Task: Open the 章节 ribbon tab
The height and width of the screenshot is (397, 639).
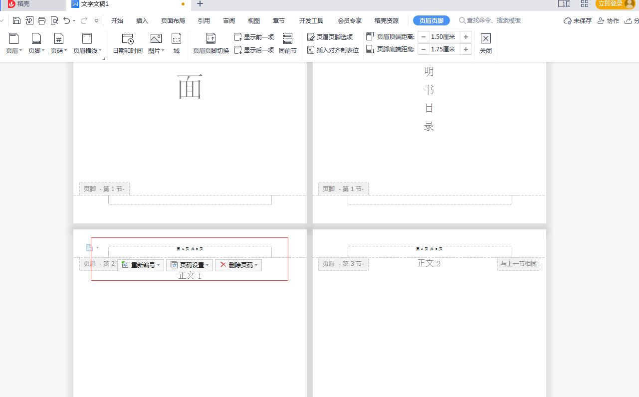Action: pyautogui.click(x=278, y=20)
